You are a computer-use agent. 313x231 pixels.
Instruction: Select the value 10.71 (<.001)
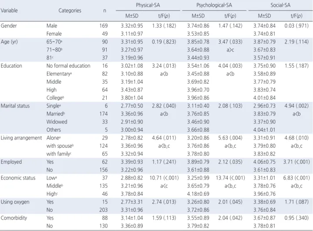[x=164, y=178]
